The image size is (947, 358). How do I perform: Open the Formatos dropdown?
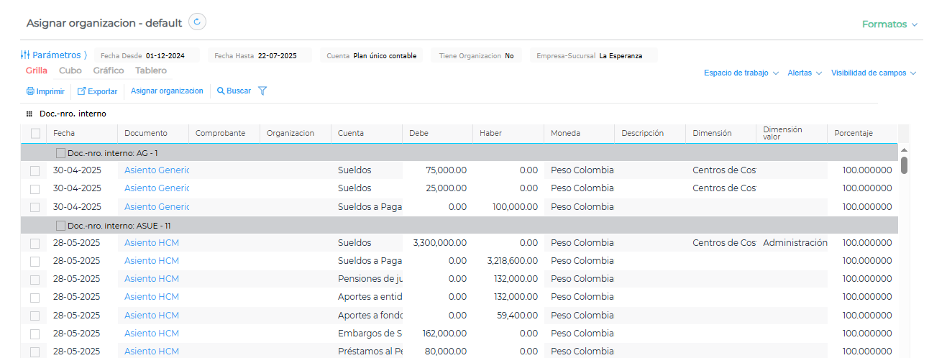pos(889,24)
